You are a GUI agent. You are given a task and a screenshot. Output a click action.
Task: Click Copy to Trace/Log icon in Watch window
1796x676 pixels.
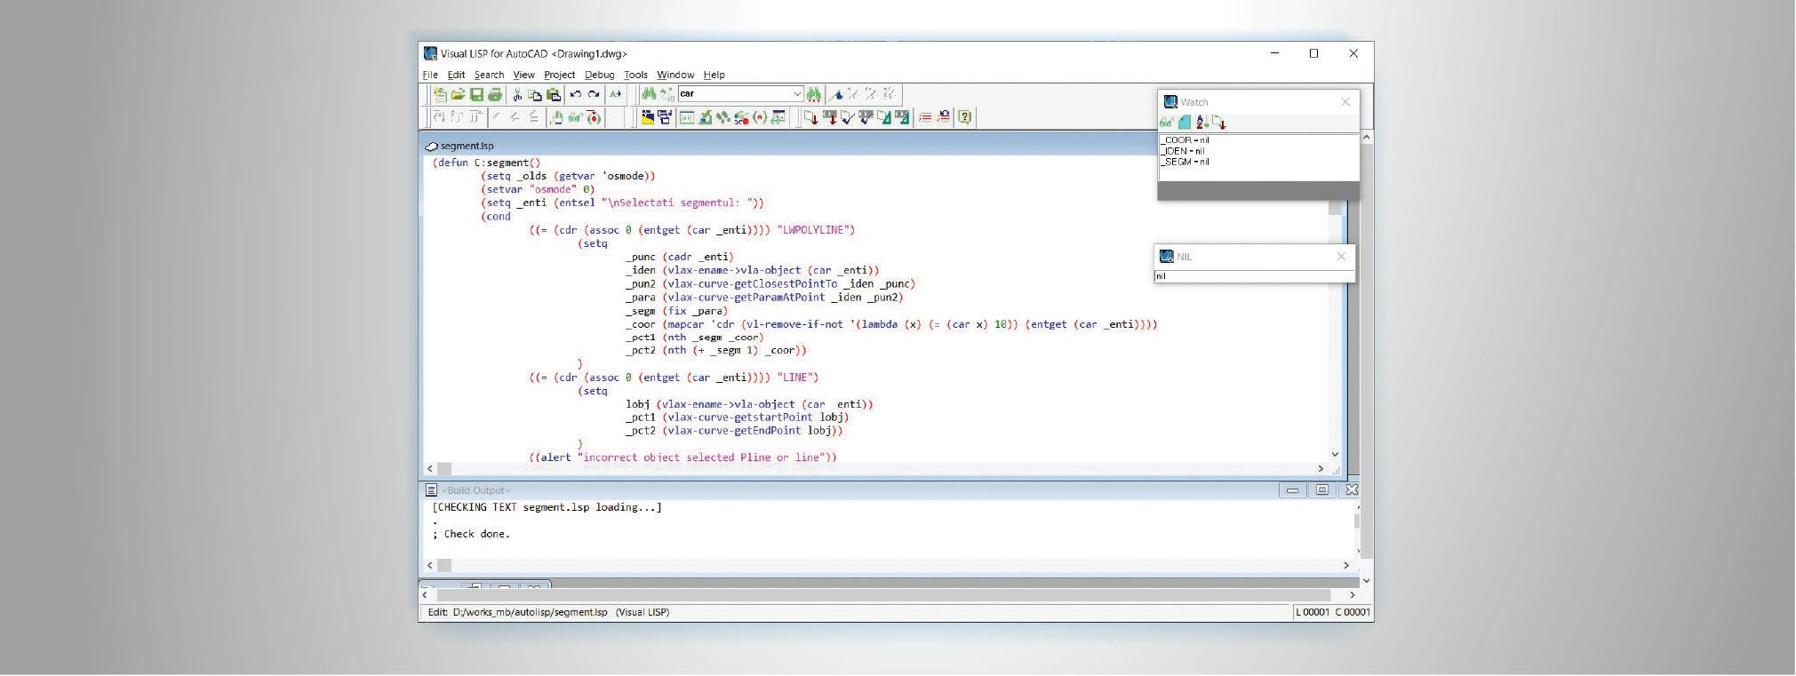click(1218, 123)
